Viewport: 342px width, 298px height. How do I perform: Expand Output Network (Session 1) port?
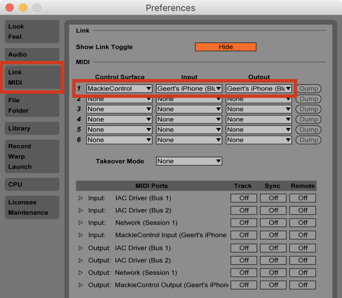pos(81,273)
